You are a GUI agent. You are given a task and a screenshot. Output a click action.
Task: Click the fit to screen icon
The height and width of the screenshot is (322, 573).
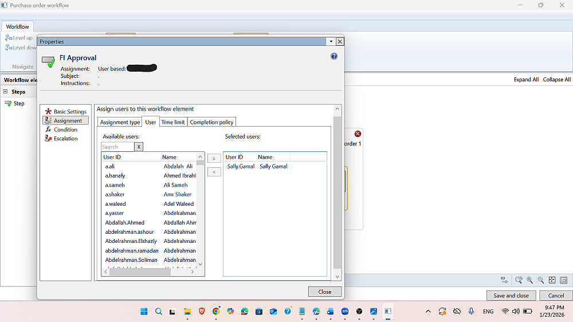(x=552, y=280)
